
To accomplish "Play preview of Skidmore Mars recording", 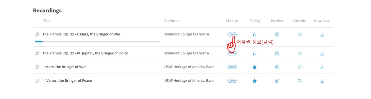I will (277, 34).
